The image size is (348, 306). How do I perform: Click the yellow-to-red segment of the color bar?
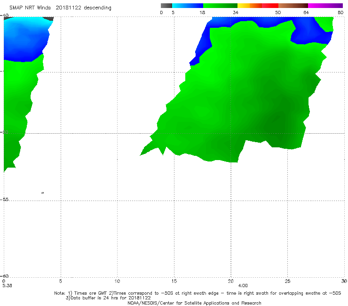(258, 6)
